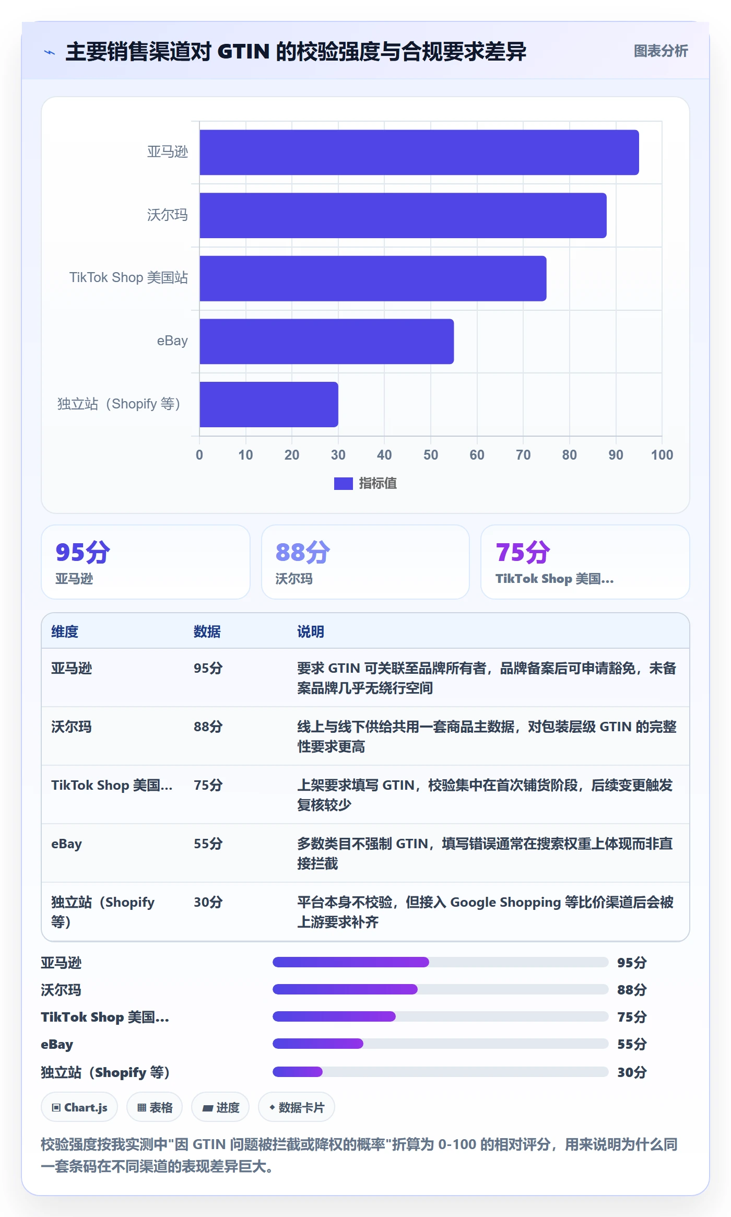Click the 图表分析 label in header
The image size is (731, 1217).
pos(661,51)
